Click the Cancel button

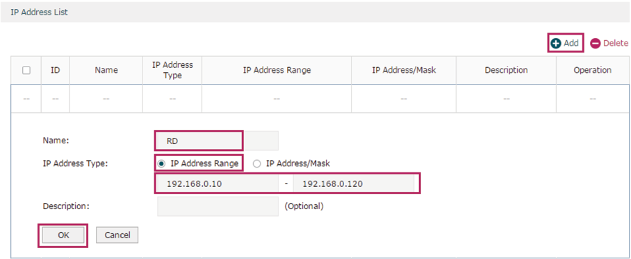tap(117, 235)
